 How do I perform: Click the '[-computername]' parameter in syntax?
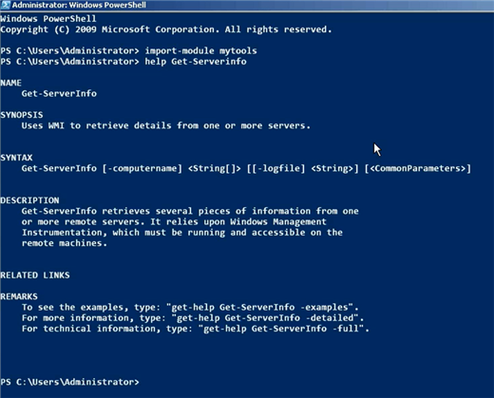click(x=142, y=168)
